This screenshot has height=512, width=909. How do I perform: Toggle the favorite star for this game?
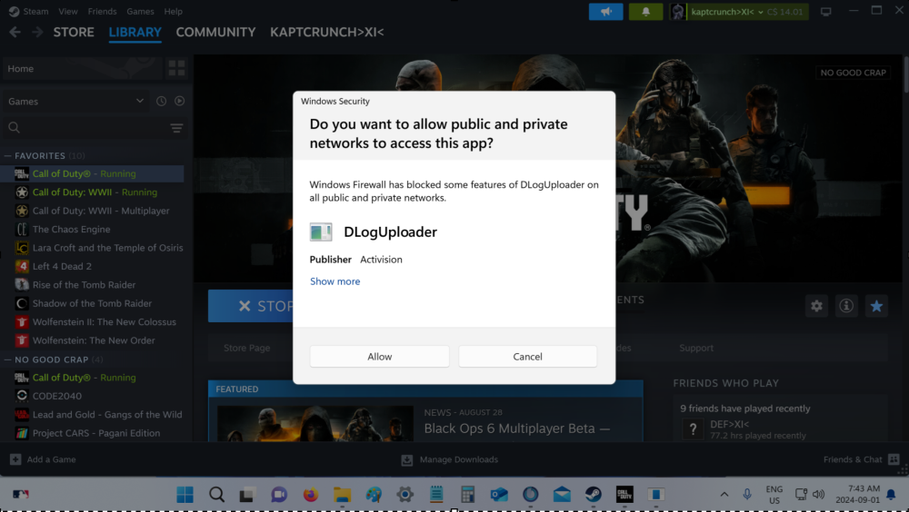pos(876,306)
